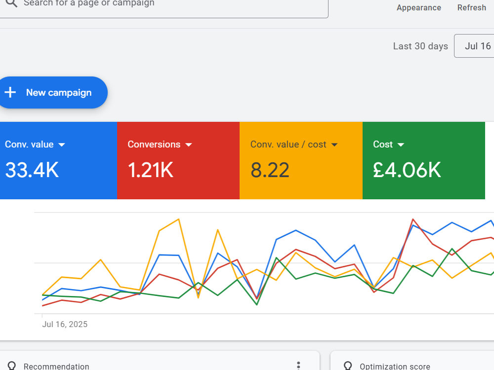This screenshot has height=370, width=494.
Task: Open the Conv. value metric dropdown
Action: coord(35,145)
